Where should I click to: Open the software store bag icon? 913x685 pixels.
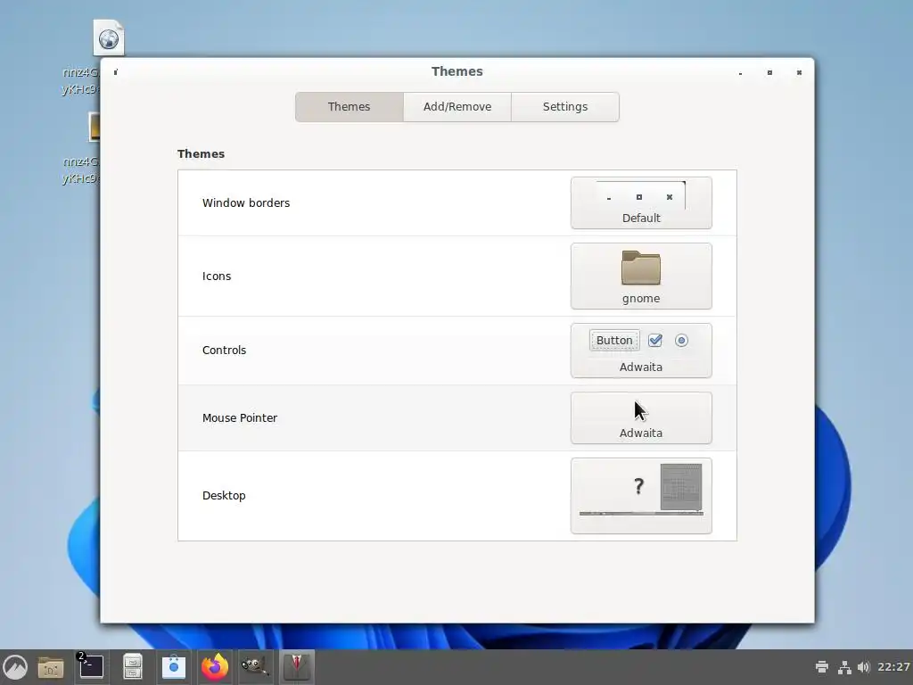coord(174,667)
